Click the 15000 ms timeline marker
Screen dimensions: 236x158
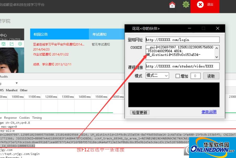(101, 97)
